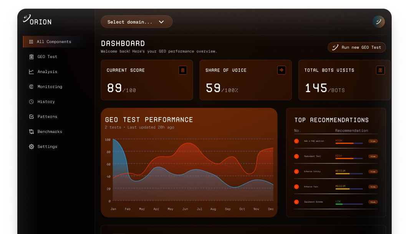Click the Share of Voice 59 value
The height and width of the screenshot is (234, 409).
coord(213,88)
